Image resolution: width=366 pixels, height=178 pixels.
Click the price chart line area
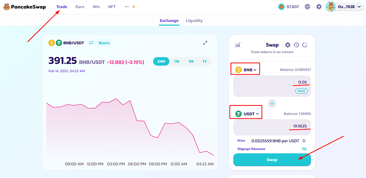click(130, 129)
